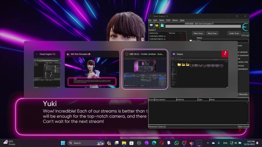Click the taskbar Search box
Viewport: 262px width, 147px height.
[x=86, y=143]
